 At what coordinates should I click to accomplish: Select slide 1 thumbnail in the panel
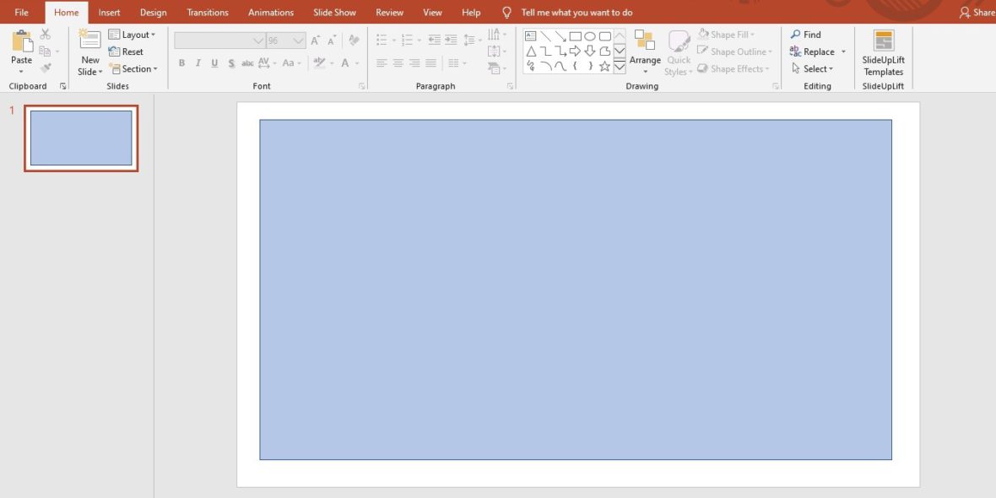coord(80,138)
